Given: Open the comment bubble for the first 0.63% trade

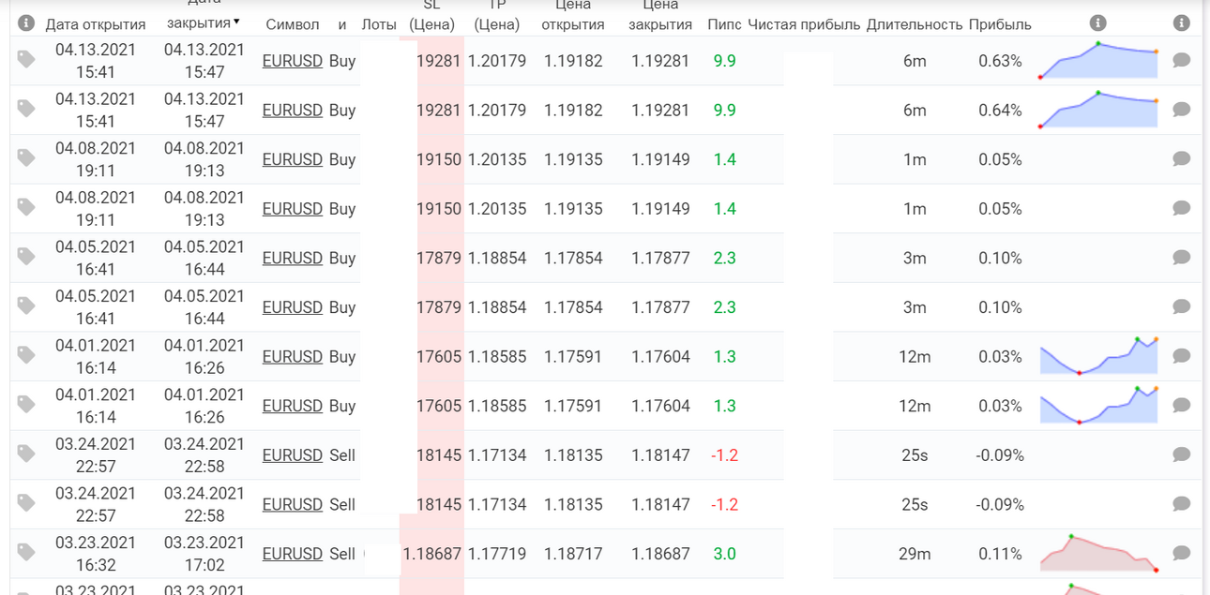Looking at the screenshot, I should pyautogui.click(x=1182, y=60).
